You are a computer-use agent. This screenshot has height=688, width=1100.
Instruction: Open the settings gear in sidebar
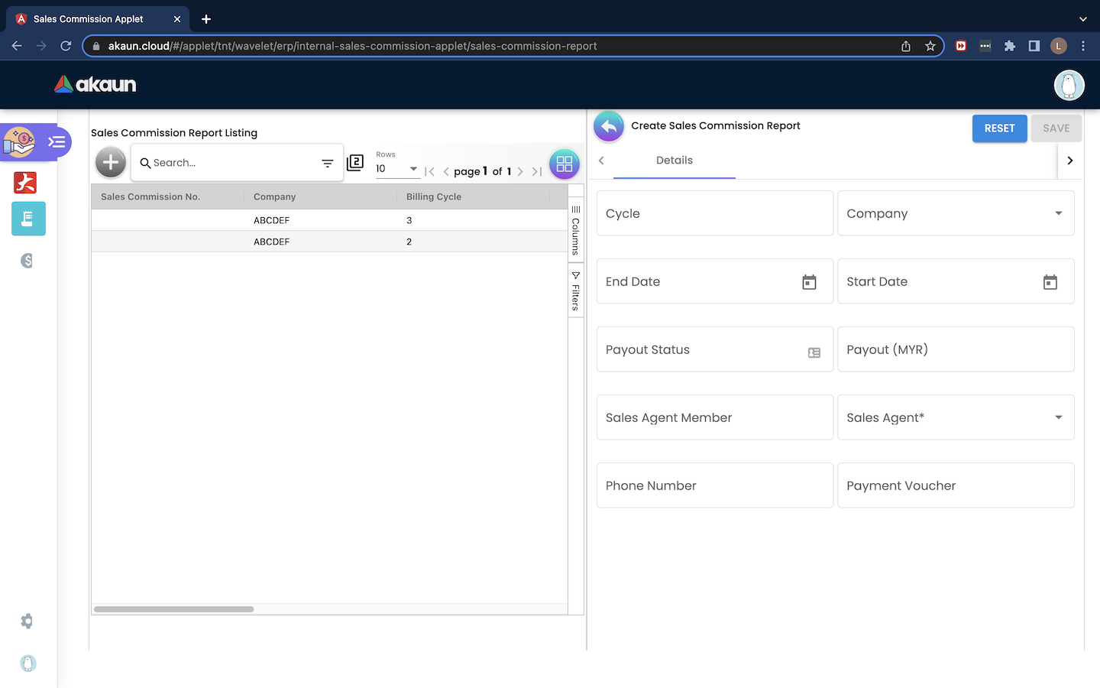click(27, 621)
